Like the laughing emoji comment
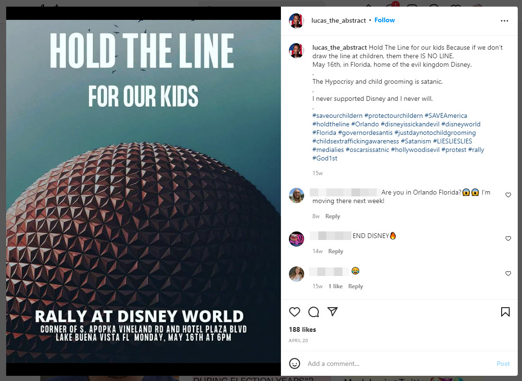 (508, 274)
